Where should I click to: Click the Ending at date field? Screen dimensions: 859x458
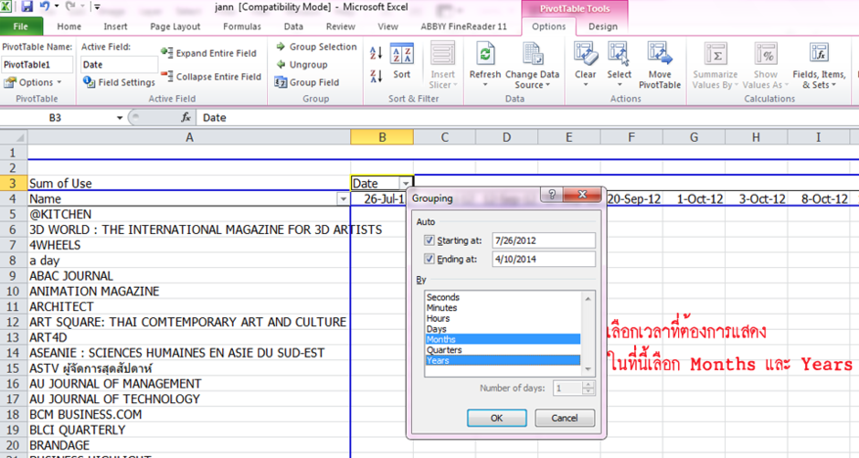544,259
